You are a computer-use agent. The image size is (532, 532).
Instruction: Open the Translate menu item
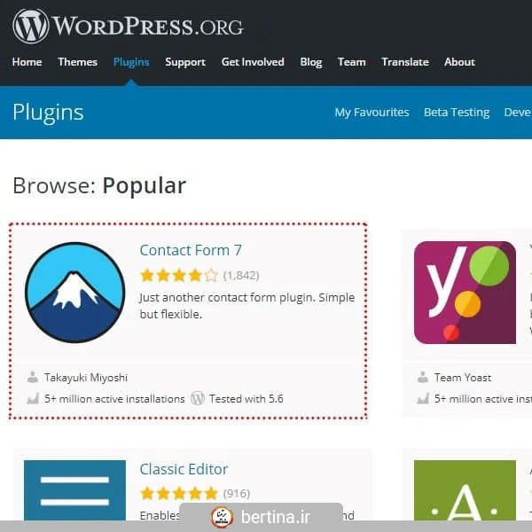coord(405,62)
